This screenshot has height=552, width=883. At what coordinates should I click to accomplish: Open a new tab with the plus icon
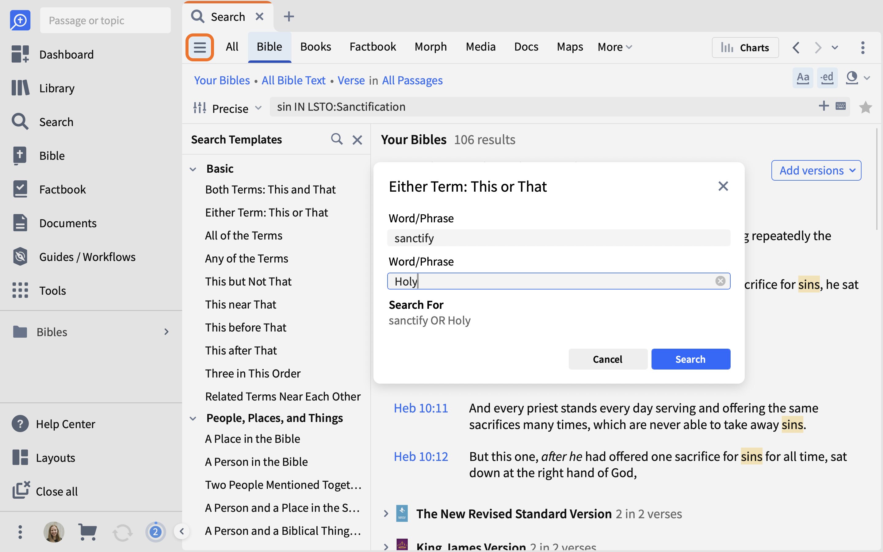click(x=289, y=17)
